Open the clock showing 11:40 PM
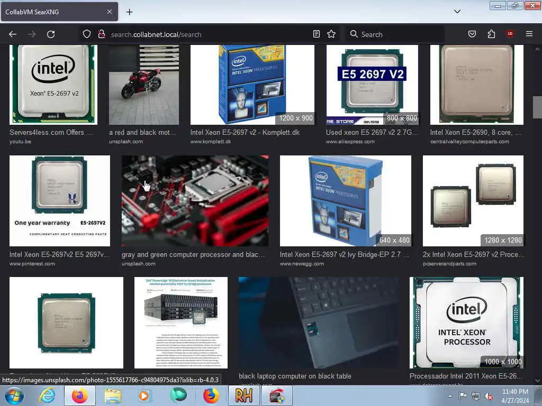542x406 pixels. [x=515, y=396]
